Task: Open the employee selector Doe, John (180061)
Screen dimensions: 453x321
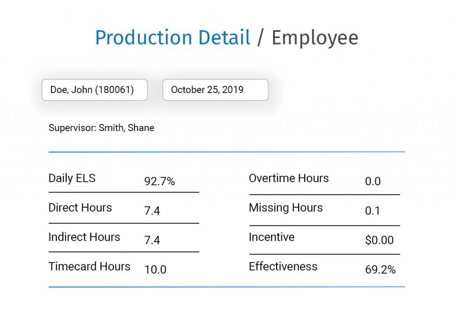Action: pos(94,90)
